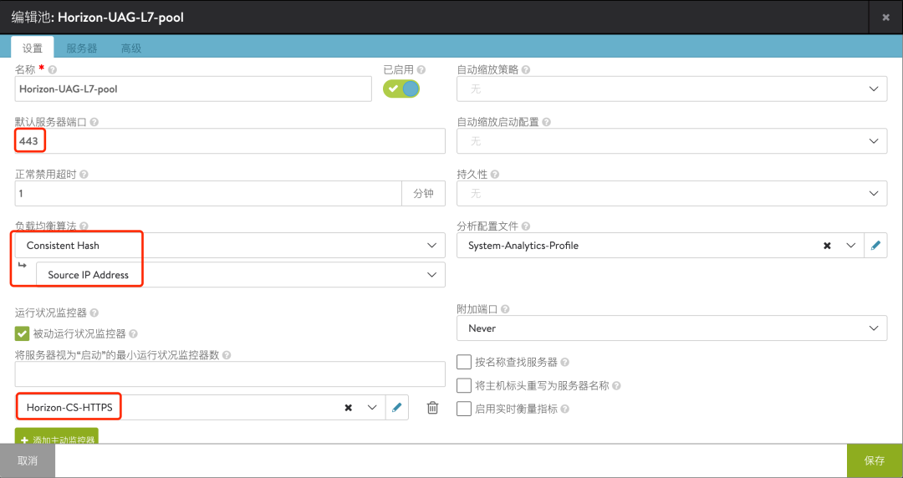Screen dimensions: 903x478
Task: Clear System-Analytics-Profile selection with X
Action: [x=827, y=246]
